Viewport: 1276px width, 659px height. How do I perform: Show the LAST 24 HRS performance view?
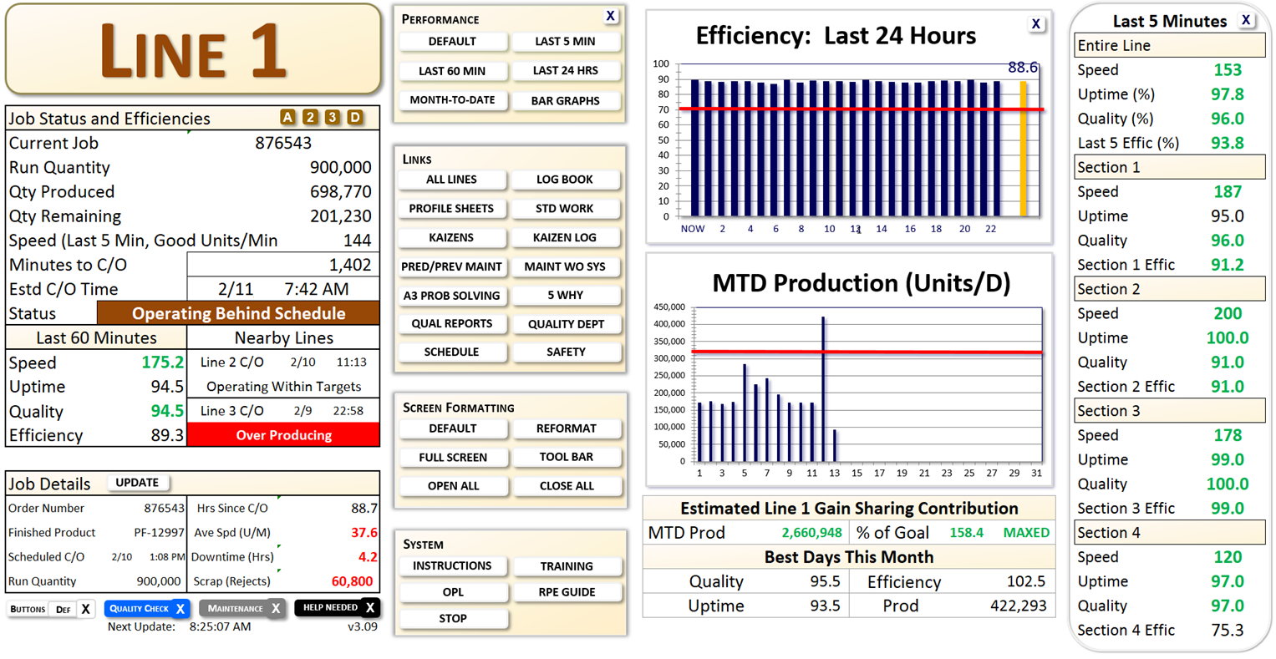pyautogui.click(x=567, y=70)
